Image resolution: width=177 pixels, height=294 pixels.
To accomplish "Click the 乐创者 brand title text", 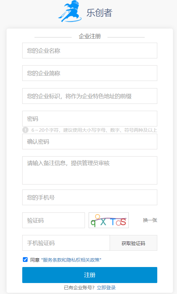I will pos(99,13).
